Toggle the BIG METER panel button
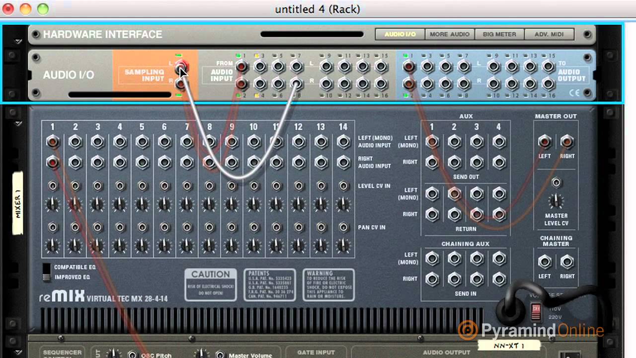Image resolution: width=636 pixels, height=358 pixels. [499, 34]
